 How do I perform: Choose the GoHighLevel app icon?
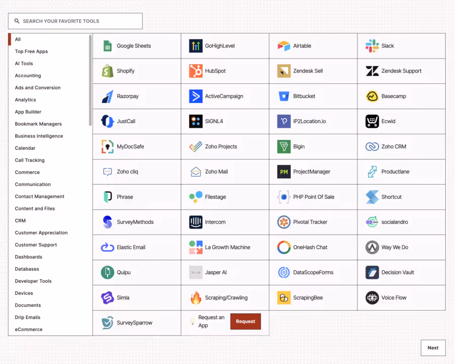(196, 46)
